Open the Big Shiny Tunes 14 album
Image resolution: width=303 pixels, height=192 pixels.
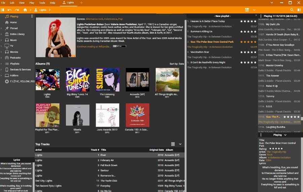pos(77,80)
